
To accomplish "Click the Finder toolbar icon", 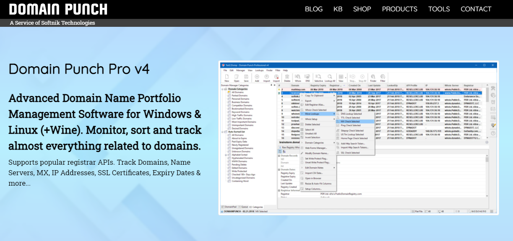I will tap(373, 78).
